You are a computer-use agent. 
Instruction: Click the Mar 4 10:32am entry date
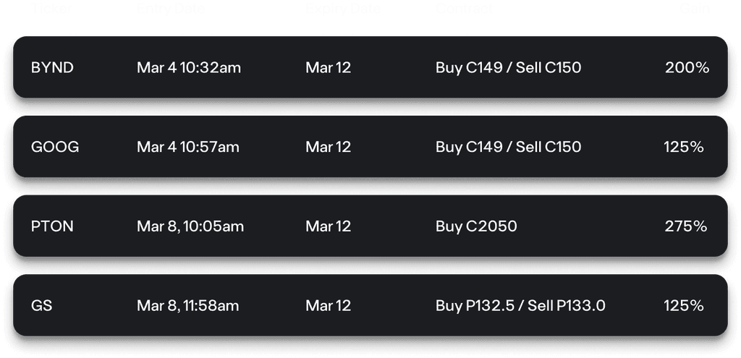(x=189, y=67)
